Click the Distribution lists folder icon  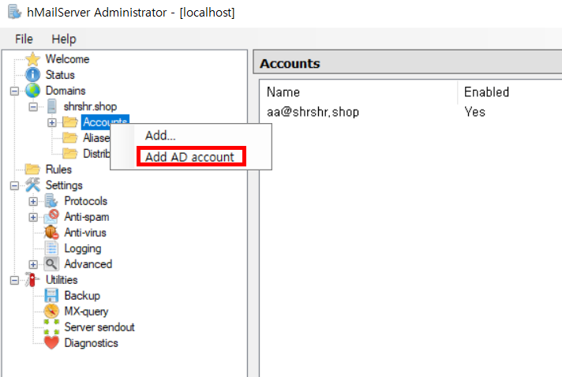pyautogui.click(x=70, y=154)
